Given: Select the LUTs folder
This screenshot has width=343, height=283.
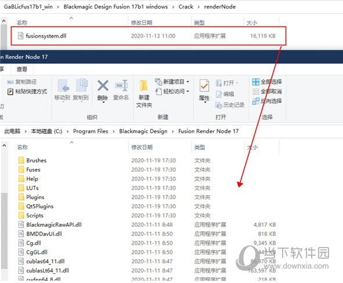Looking at the screenshot, I should point(33,188).
